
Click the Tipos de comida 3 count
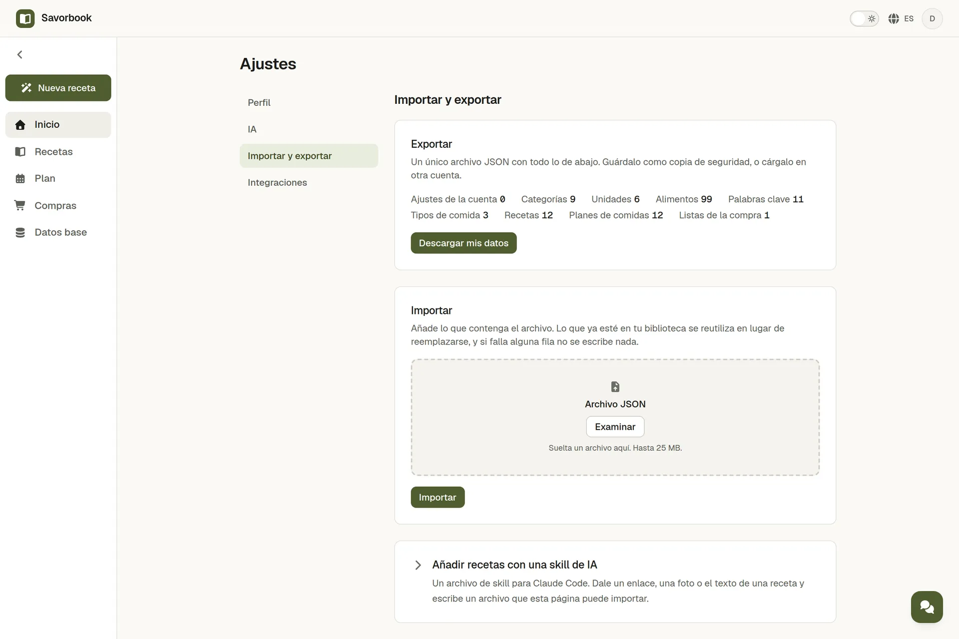[x=450, y=215]
